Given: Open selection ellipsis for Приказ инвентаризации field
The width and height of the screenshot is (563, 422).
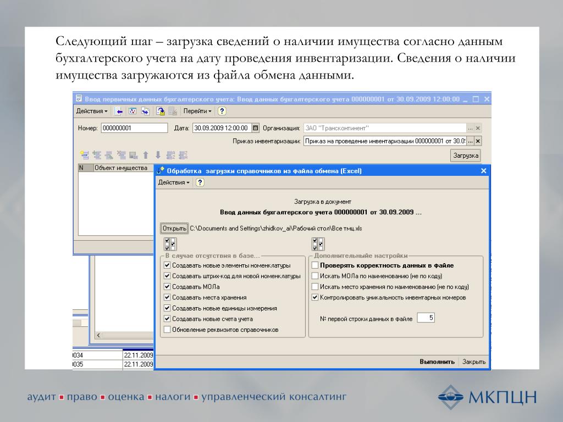Looking at the screenshot, I should click(471, 141).
